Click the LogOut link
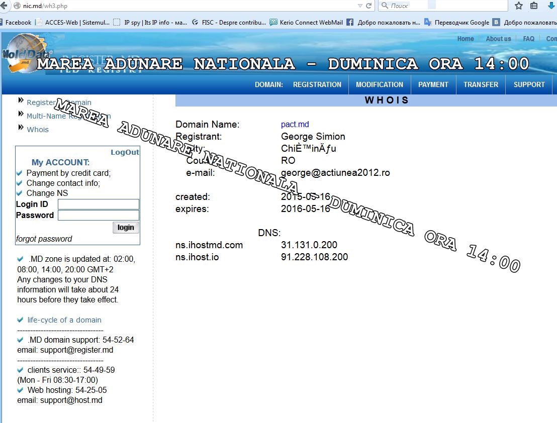 [x=125, y=152]
